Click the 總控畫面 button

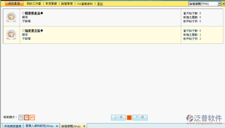point(14,4)
